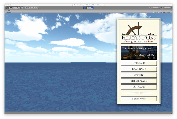Click the Continue Adventure banner
Image resolution: width=177 pixels, height=119 pixels.
[139, 53]
